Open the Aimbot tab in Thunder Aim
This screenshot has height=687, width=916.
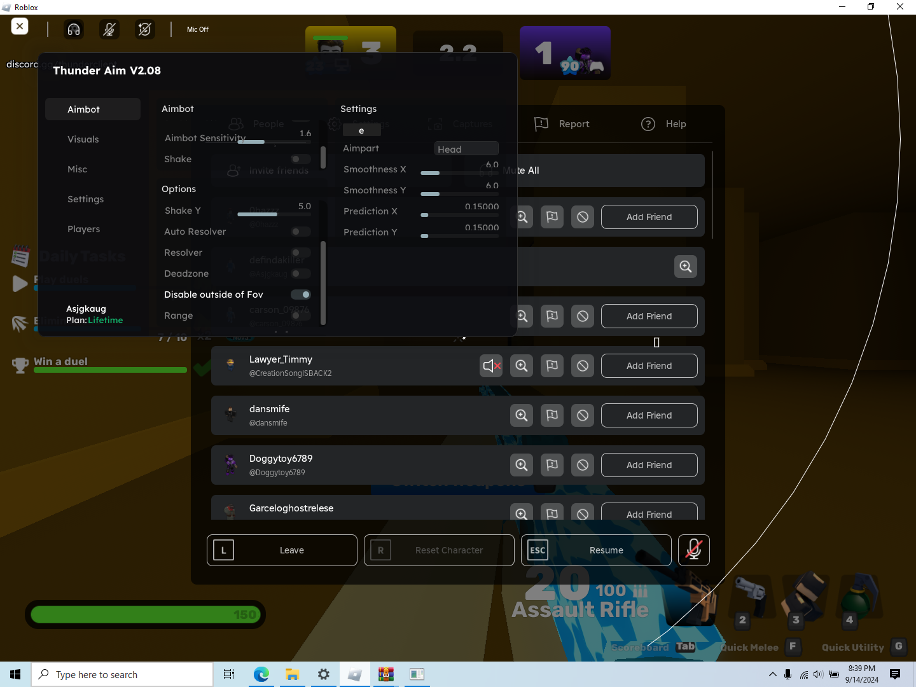(x=93, y=109)
